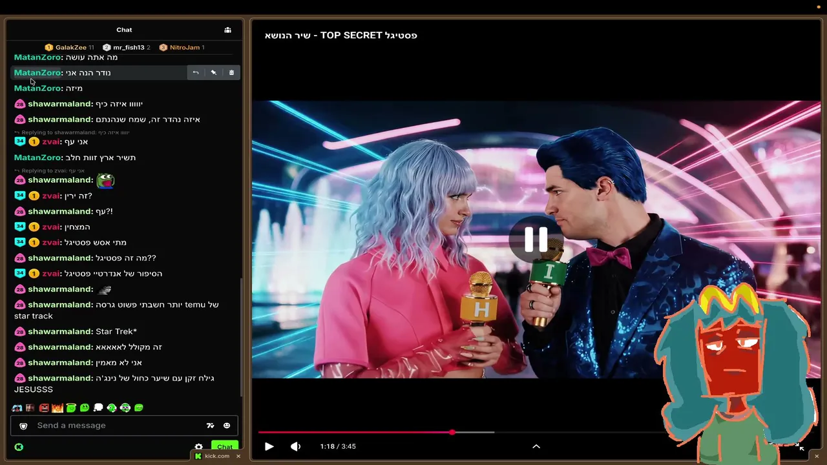The width and height of the screenshot is (827, 465).
Task: Click the 'JESUSSS' chat message text
Action: (x=34, y=389)
